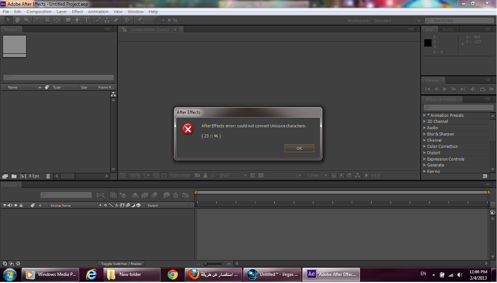Select the Rectangle shape tool

(68, 20)
